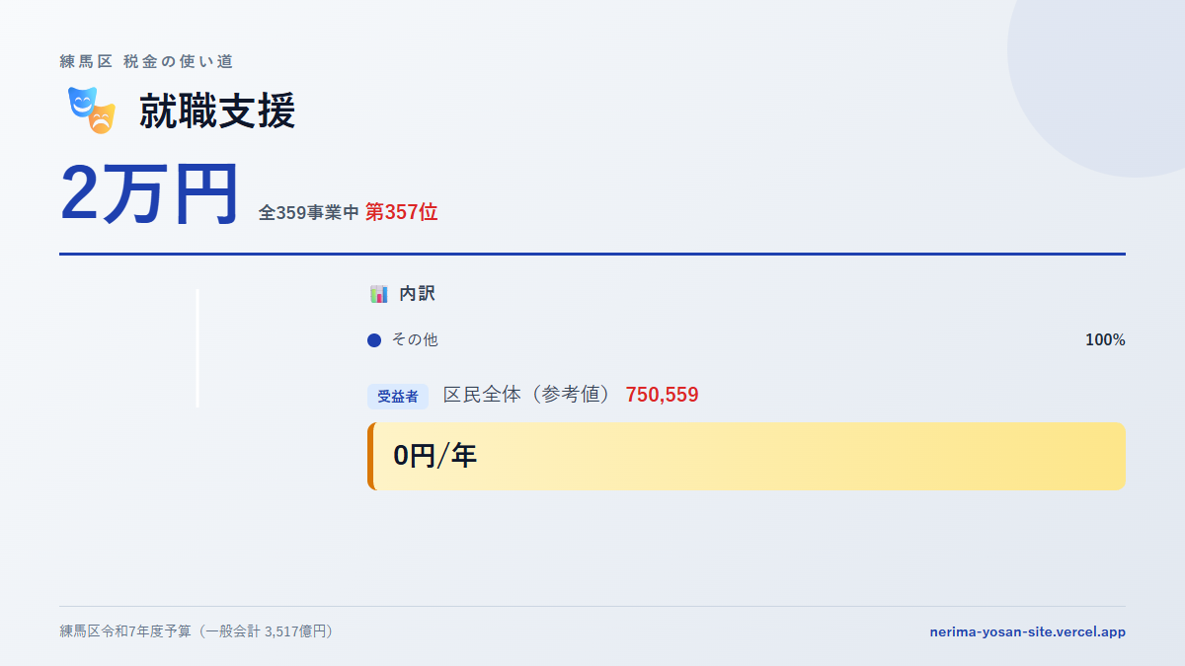Click the その他 breakdown item
Screen dimensions: 1185x666
[x=415, y=340]
